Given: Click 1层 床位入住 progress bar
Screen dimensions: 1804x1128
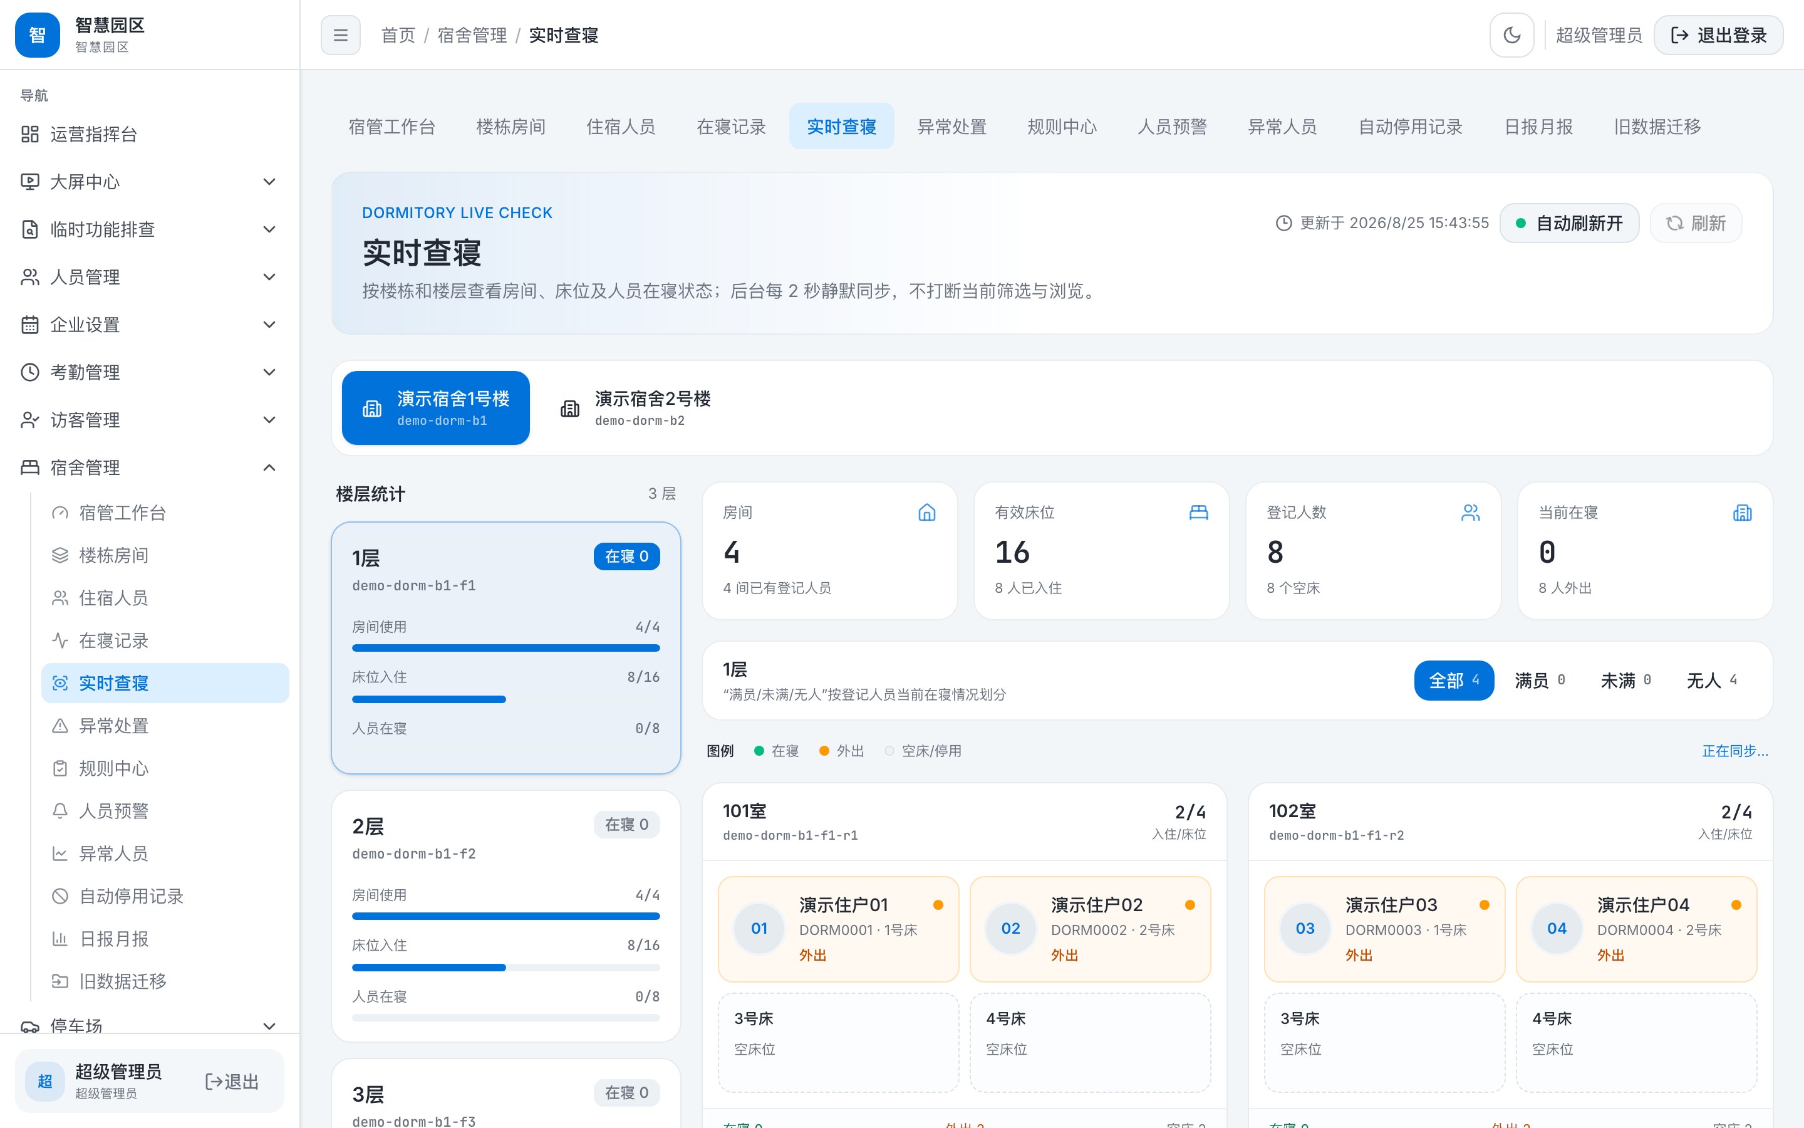Looking at the screenshot, I should coord(506,699).
